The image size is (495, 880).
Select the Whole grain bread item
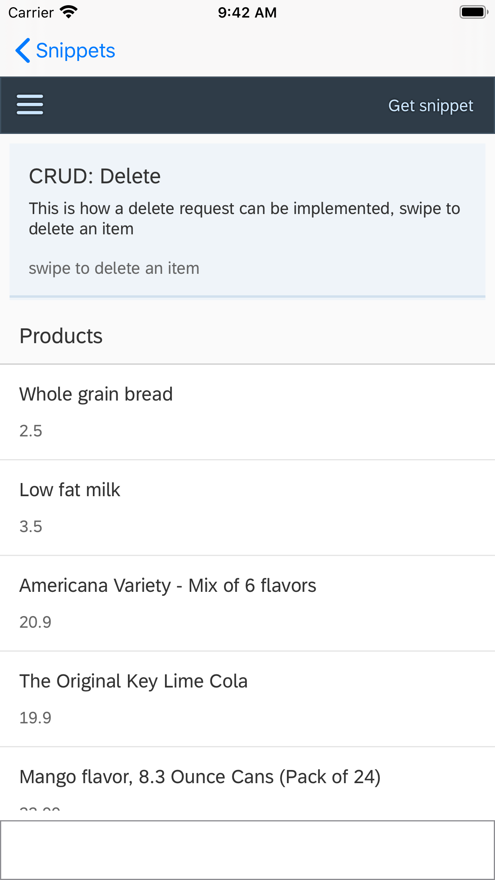[x=96, y=394]
